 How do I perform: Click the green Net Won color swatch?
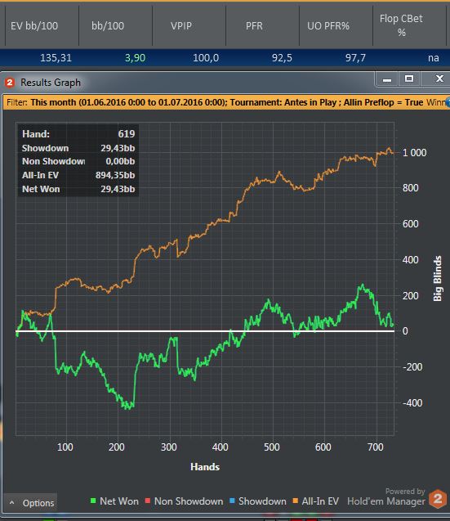93,501
